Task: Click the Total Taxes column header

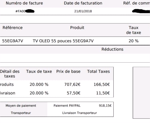Action: click(x=98, y=71)
